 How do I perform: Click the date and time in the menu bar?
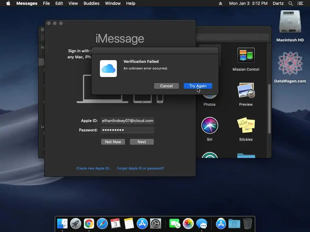(248, 3)
